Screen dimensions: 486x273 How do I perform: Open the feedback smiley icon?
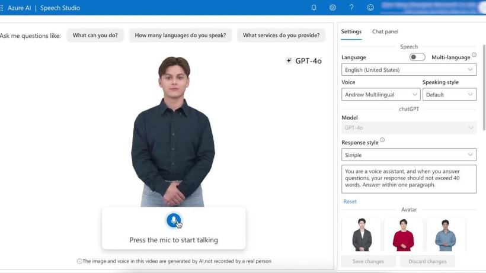[370, 8]
